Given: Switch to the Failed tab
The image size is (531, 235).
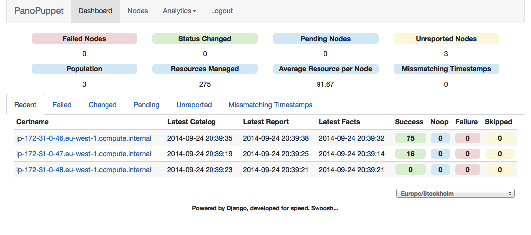Looking at the screenshot, I should (x=62, y=105).
